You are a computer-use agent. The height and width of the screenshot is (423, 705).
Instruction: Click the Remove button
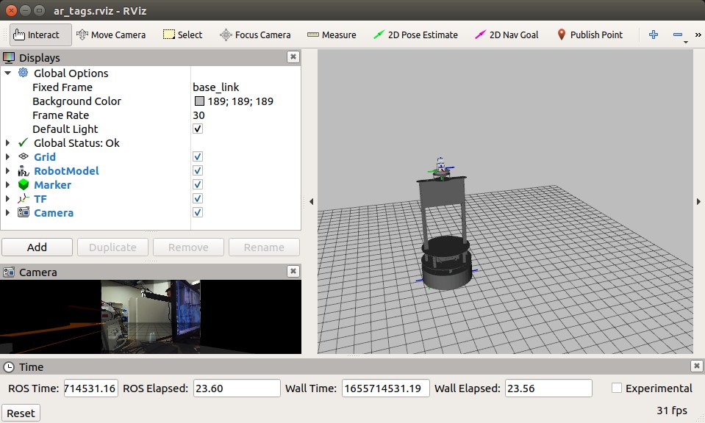(x=188, y=247)
